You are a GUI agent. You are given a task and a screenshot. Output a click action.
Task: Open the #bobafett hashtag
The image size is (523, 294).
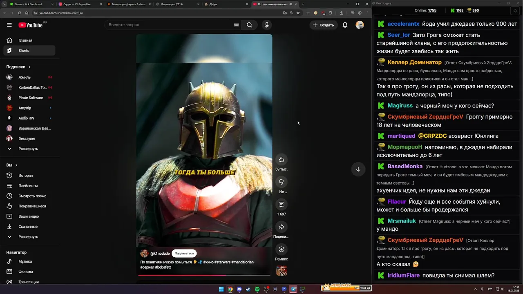point(163,267)
